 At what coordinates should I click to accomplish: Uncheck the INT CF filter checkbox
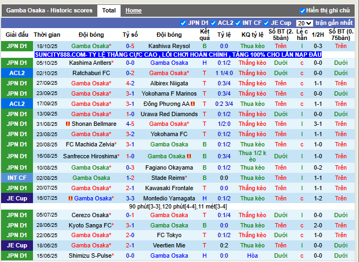coord(238,23)
